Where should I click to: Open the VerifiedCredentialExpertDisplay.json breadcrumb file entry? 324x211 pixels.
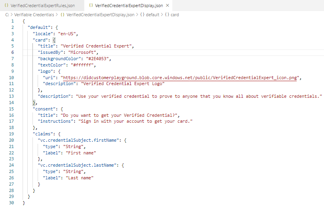tap(100, 15)
